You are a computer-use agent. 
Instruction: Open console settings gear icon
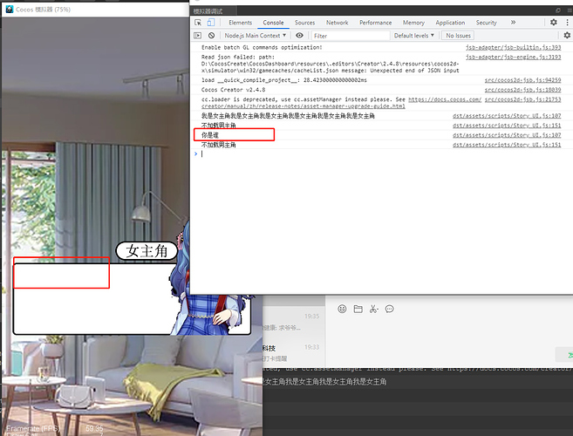coord(567,36)
